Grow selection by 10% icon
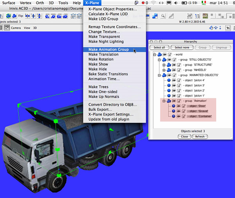The image size is (235, 198). click(x=65, y=16)
